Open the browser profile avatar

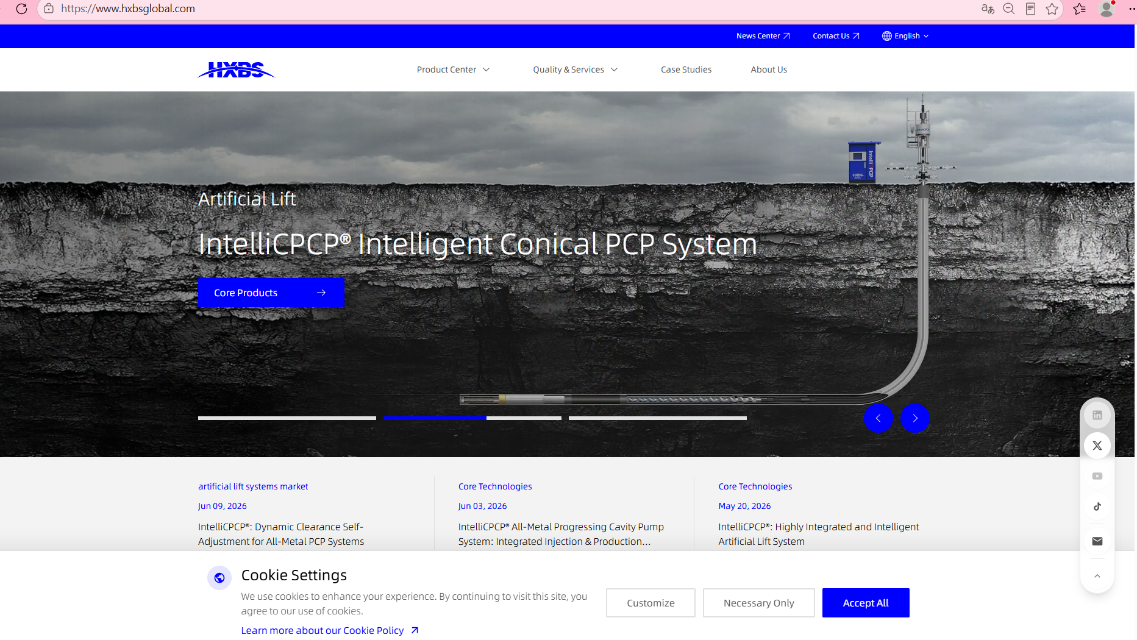[1107, 9]
